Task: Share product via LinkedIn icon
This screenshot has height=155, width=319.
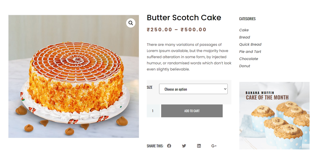Action: pos(199,146)
